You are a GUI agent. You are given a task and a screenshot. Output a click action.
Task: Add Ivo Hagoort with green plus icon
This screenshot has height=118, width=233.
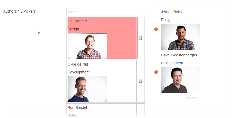coord(141,38)
